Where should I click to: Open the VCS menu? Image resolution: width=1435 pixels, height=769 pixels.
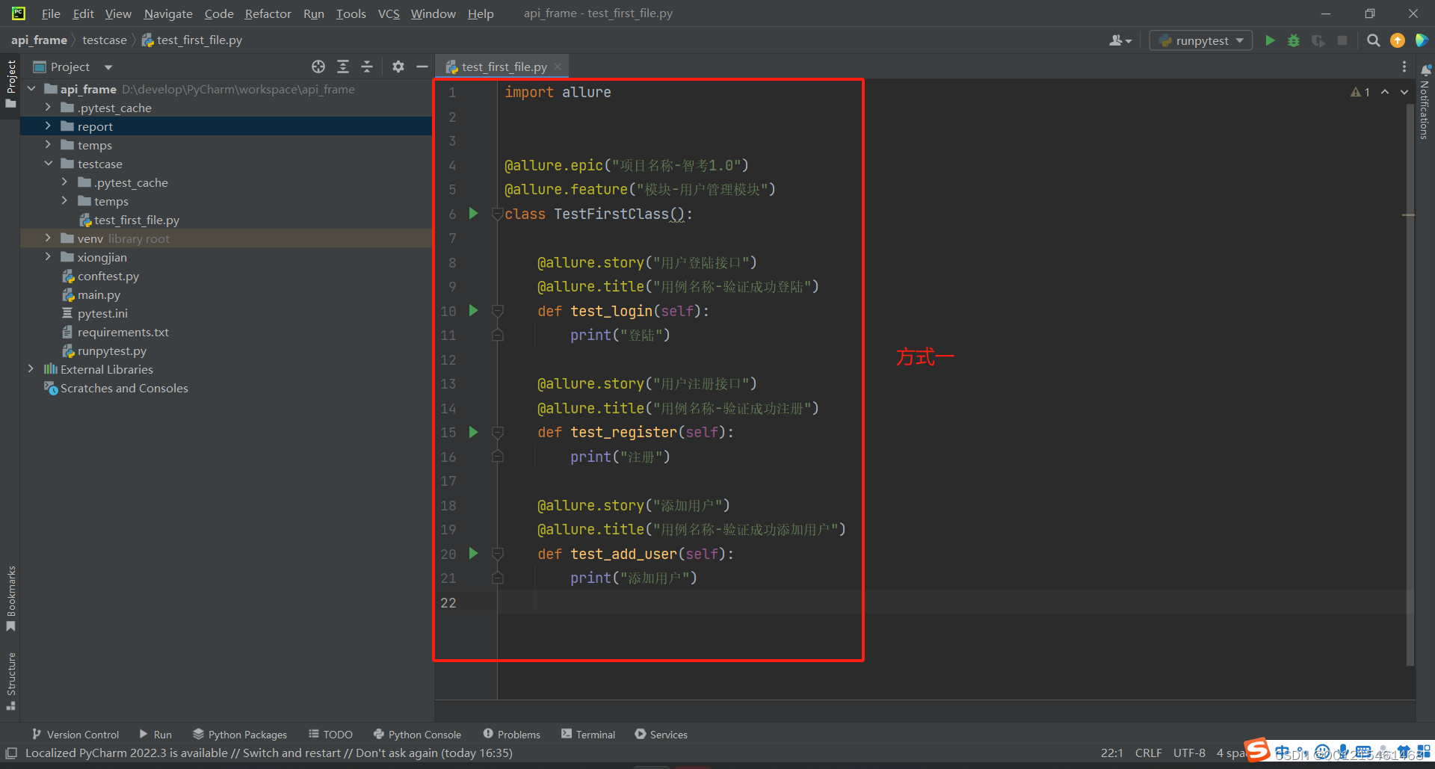389,13
